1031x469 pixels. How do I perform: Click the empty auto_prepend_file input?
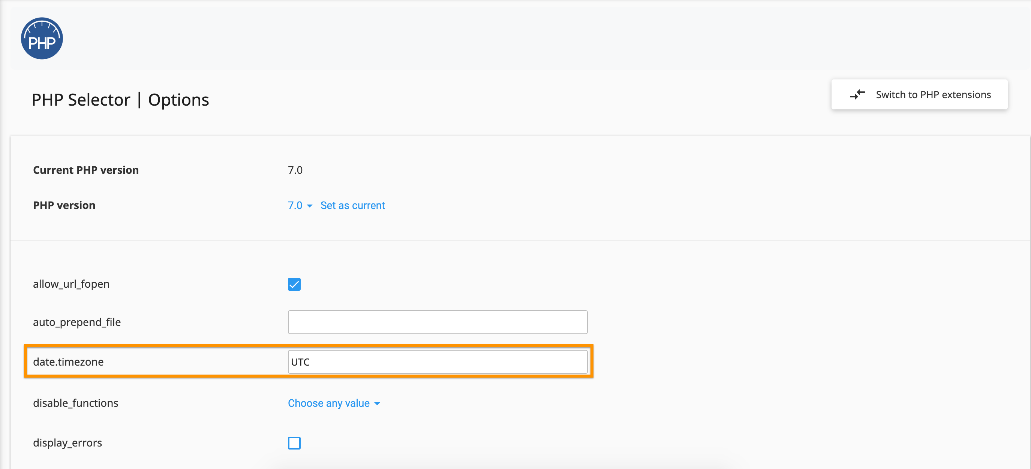coord(438,322)
